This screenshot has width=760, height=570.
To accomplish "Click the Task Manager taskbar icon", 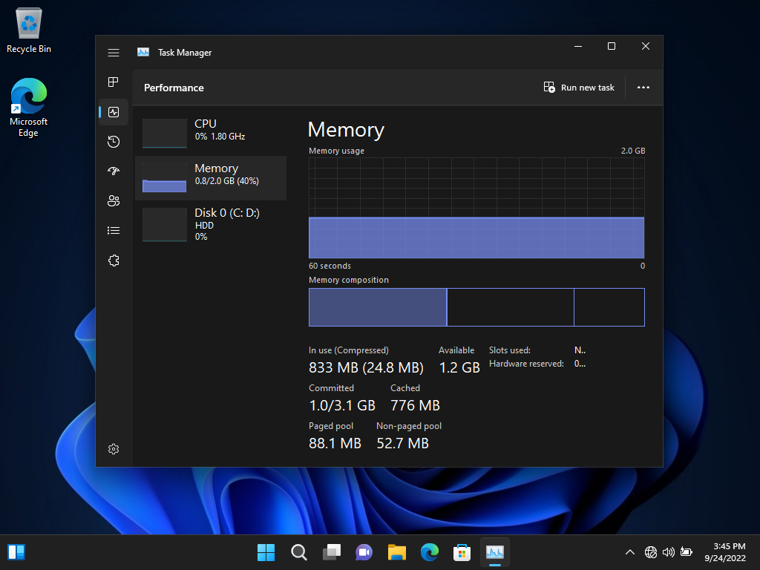I will [495, 552].
